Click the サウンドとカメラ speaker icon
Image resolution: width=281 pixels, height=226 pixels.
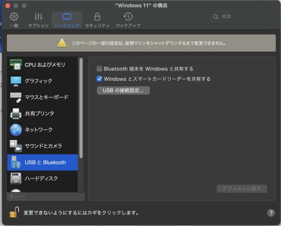pyautogui.click(x=16, y=146)
